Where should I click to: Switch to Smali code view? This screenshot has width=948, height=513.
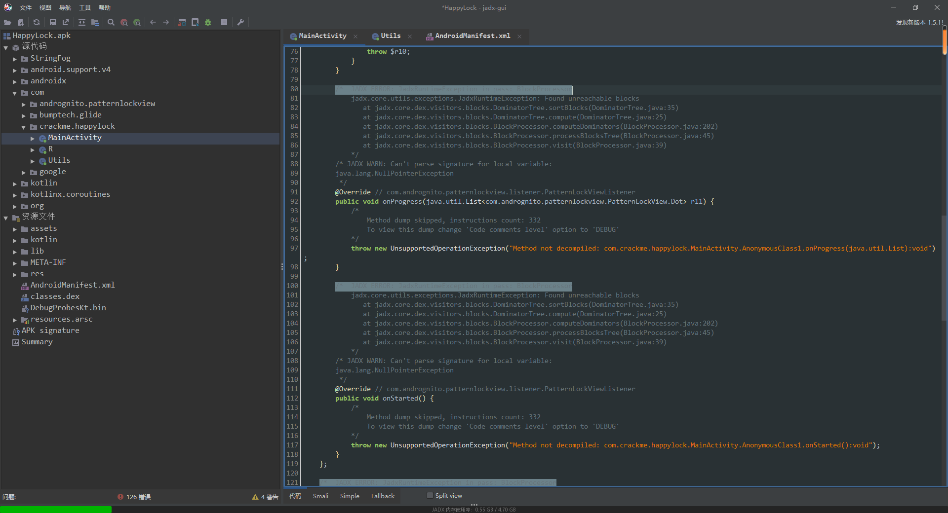[320, 496]
